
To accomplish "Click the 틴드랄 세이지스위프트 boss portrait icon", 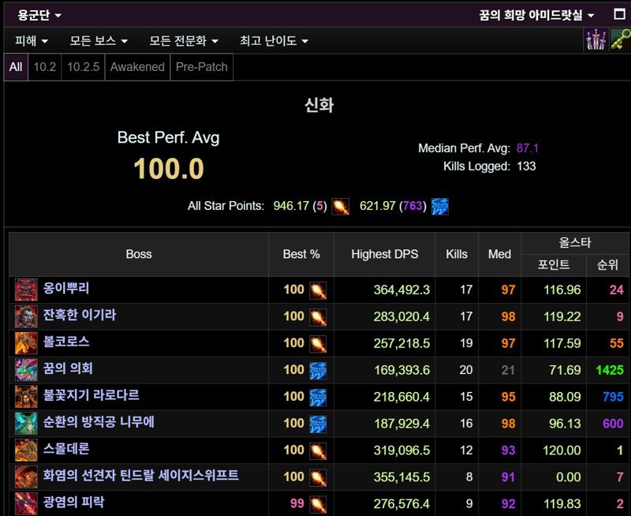I will pos(26,477).
